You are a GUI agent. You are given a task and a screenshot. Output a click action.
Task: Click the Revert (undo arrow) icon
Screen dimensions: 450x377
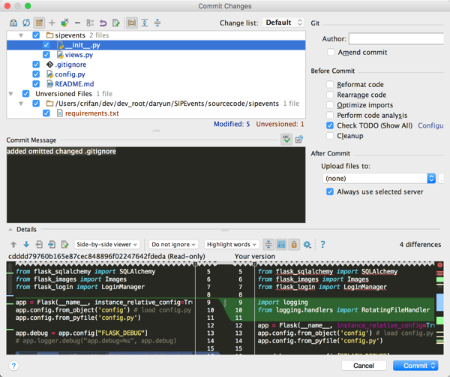click(x=103, y=23)
